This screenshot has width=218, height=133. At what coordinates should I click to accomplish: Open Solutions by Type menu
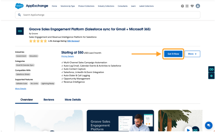click(x=68, y=6)
